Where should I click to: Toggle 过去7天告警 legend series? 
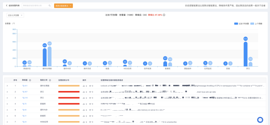point(241,24)
